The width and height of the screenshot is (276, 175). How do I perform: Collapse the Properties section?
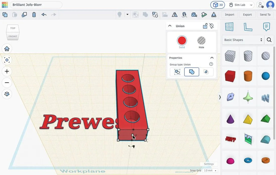pos(212,58)
